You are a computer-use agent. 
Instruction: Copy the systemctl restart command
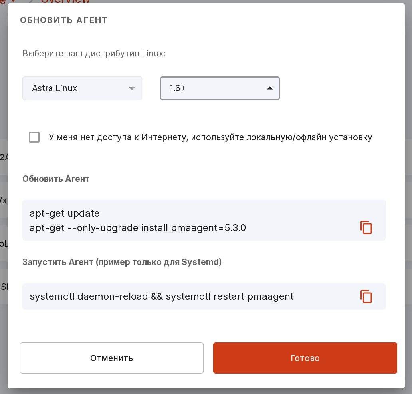coord(366,296)
